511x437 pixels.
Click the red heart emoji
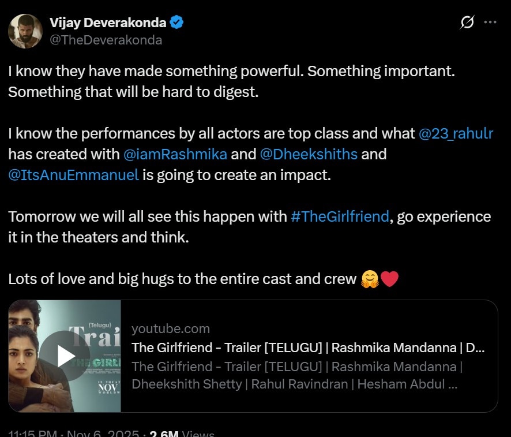[x=389, y=279]
